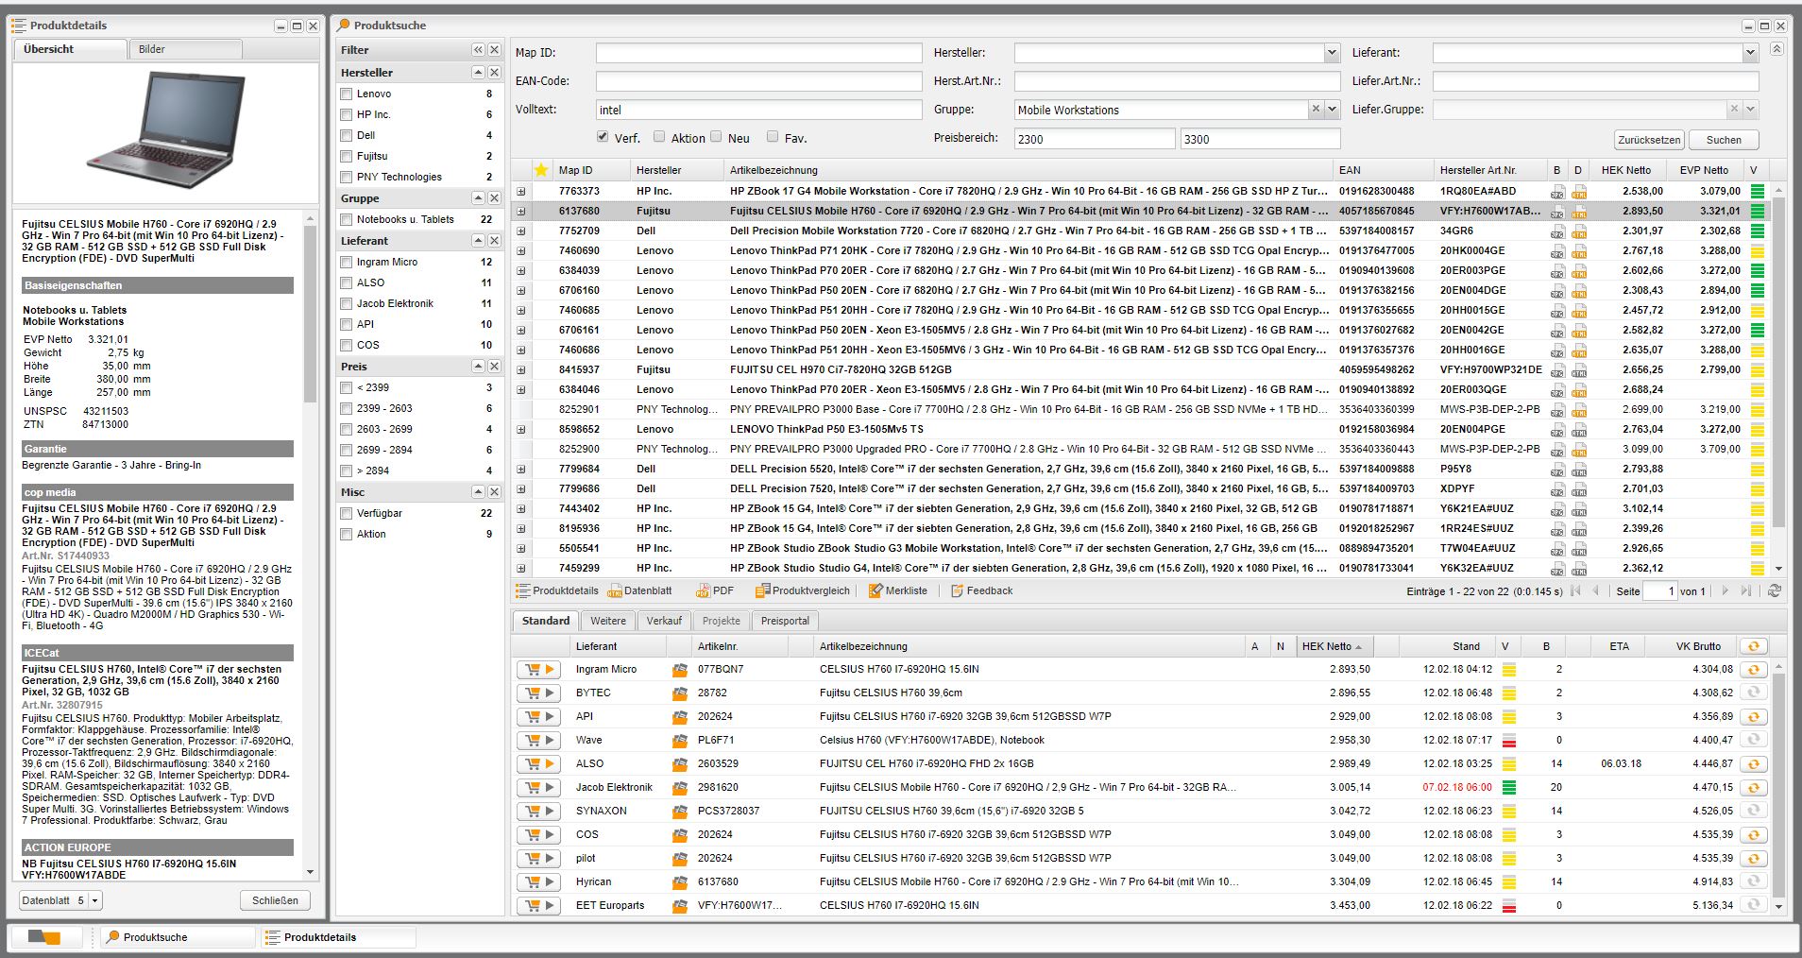Add Jacob Elektronik offer to cart
The image size is (1802, 958).
coord(538,788)
